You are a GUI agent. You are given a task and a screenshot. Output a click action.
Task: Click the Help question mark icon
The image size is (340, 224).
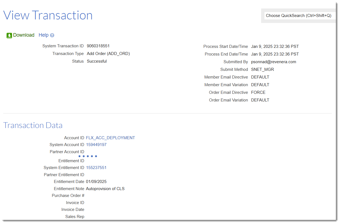point(52,35)
